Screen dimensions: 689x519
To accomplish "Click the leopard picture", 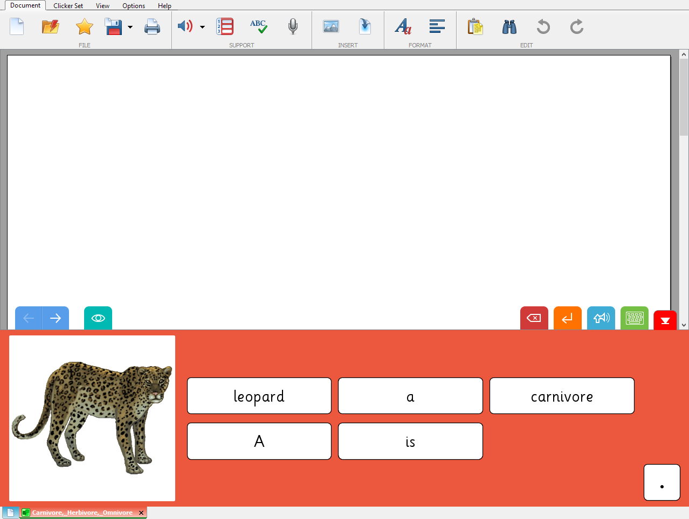I will pos(92,418).
